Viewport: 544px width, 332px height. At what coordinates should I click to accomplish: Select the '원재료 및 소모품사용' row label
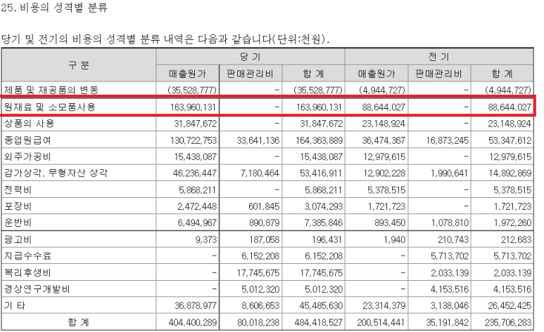[x=49, y=107]
